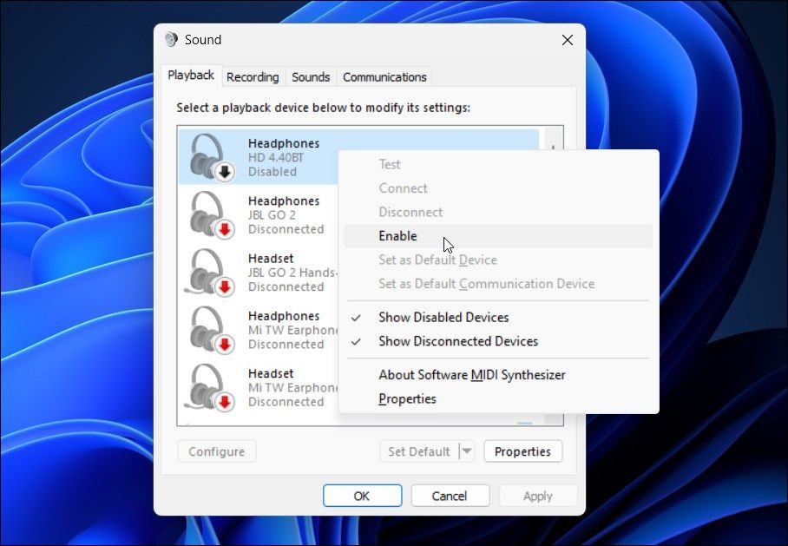Select the Playback tab
The image size is (788, 546).
coord(190,75)
